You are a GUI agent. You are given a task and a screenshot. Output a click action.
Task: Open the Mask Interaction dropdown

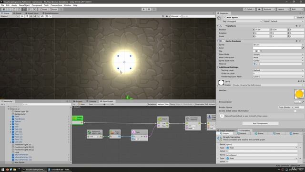[x=278, y=57]
